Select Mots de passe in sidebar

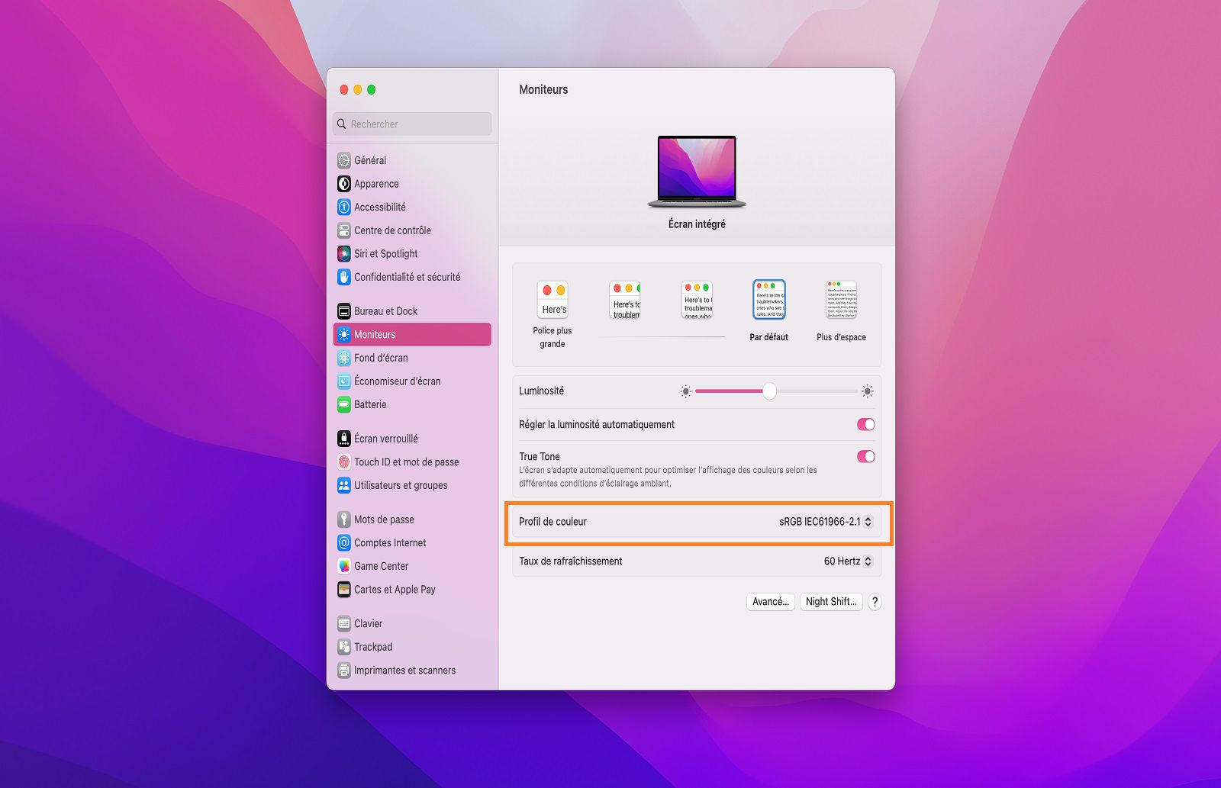click(412, 519)
